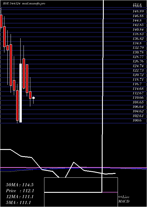Select the 102.61 price axis label

pos(138,116)
